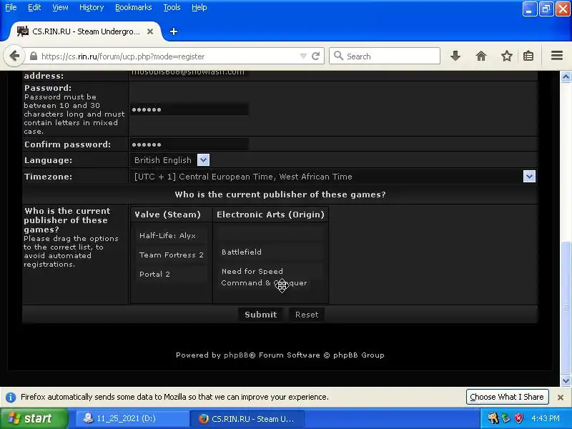
Task: Open the Edit menu
Action: pyautogui.click(x=34, y=7)
